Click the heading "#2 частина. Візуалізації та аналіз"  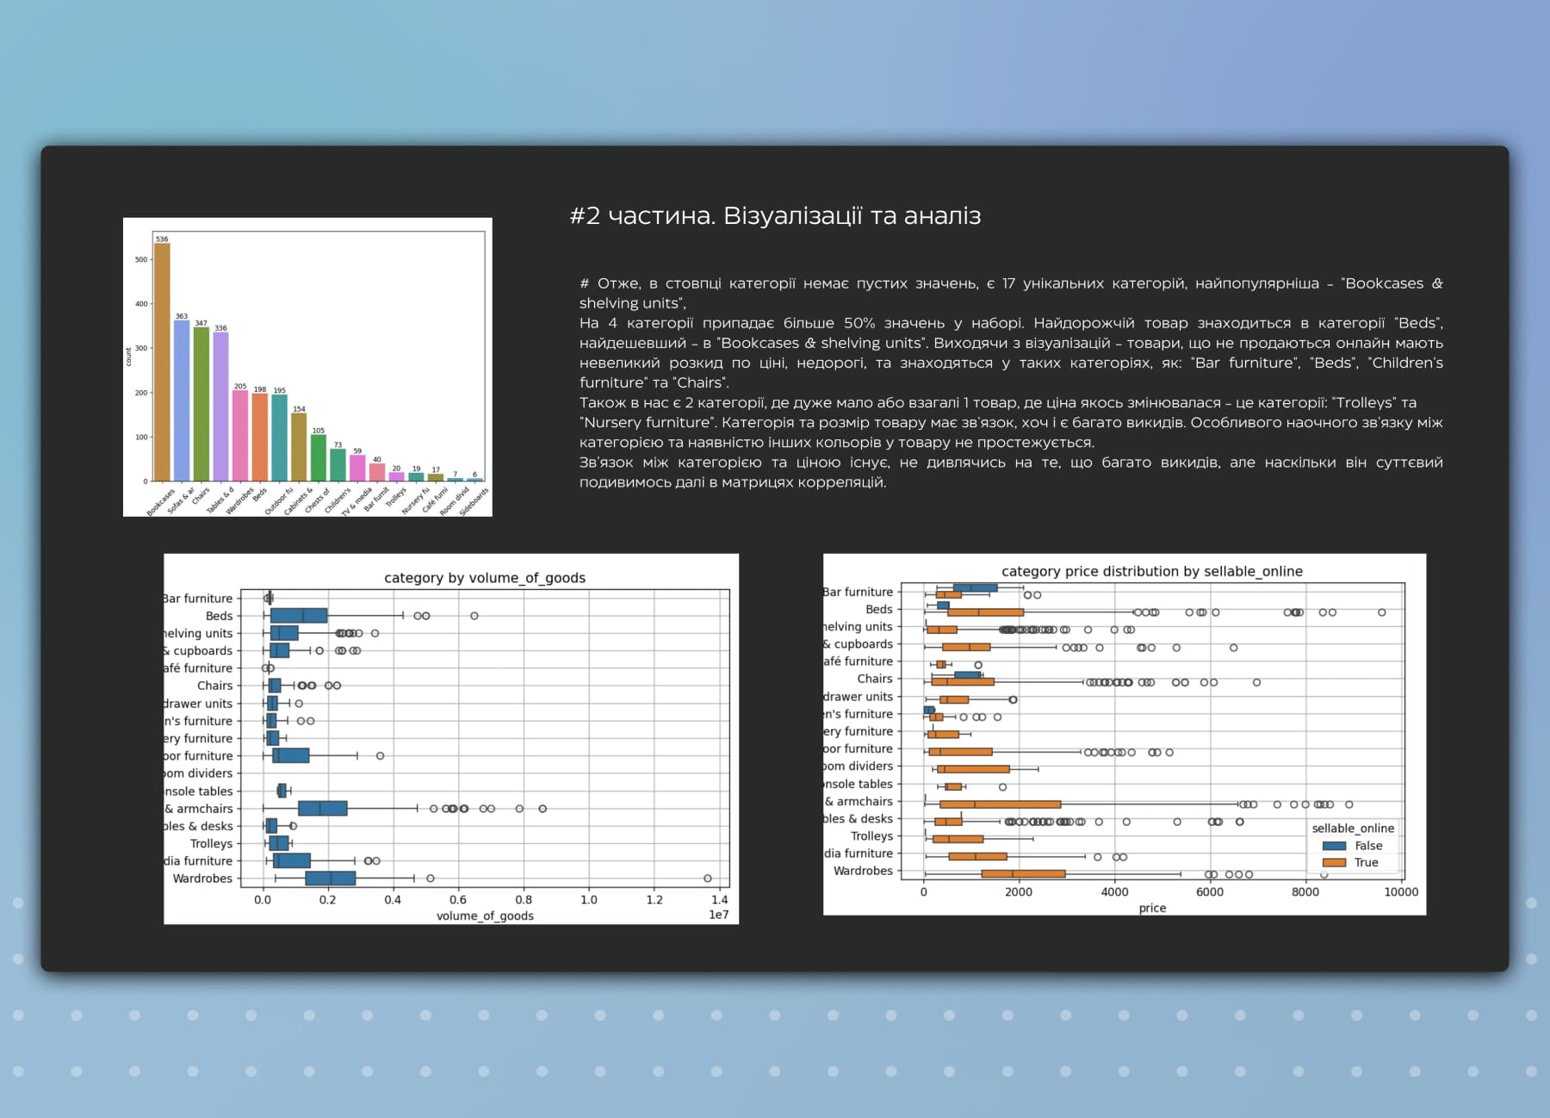point(775,215)
